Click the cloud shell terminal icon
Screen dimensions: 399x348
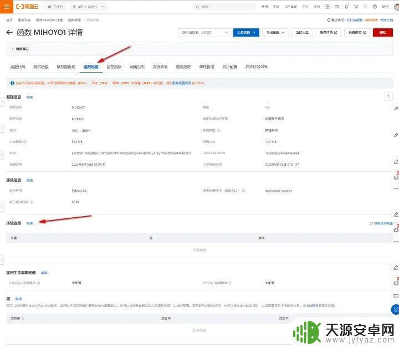(x=337, y=7)
